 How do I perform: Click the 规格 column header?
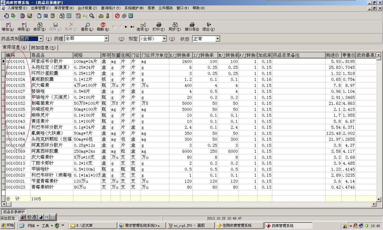click(x=87, y=55)
